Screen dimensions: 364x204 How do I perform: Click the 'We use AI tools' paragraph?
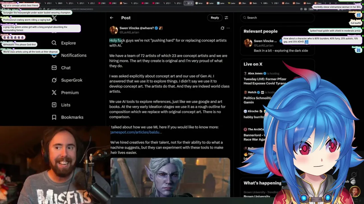(x=167, y=109)
